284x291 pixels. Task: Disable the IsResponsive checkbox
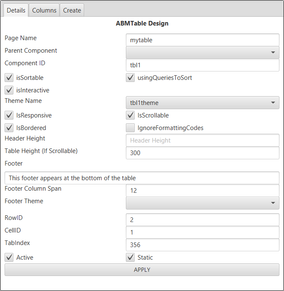(x=9, y=115)
